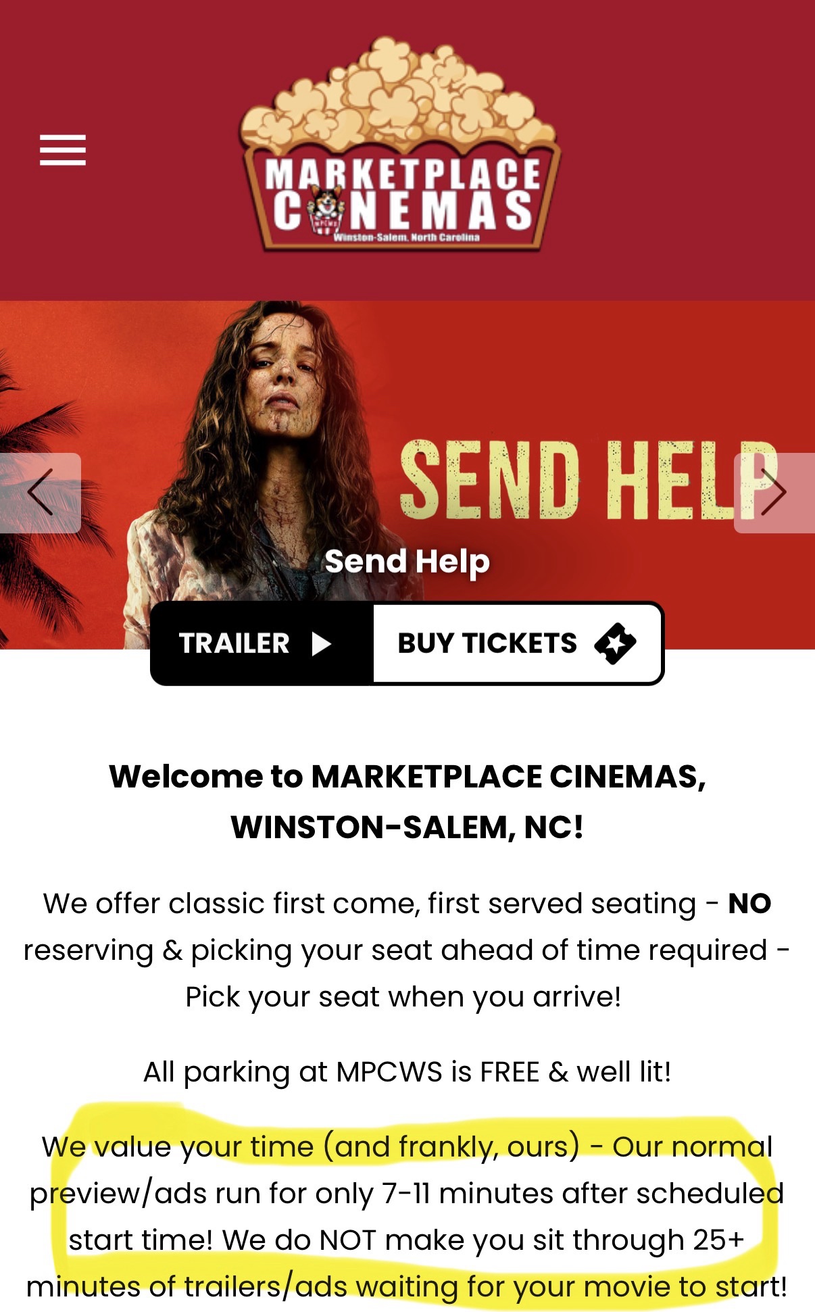Tap the popcorn graphic above the logo text
This screenshot has height=1312, width=815.
(x=399, y=95)
